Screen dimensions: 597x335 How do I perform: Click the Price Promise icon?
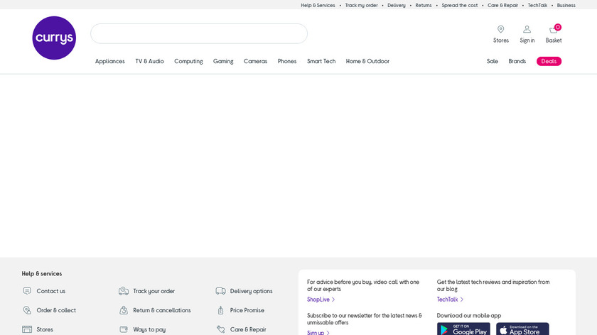(x=220, y=310)
